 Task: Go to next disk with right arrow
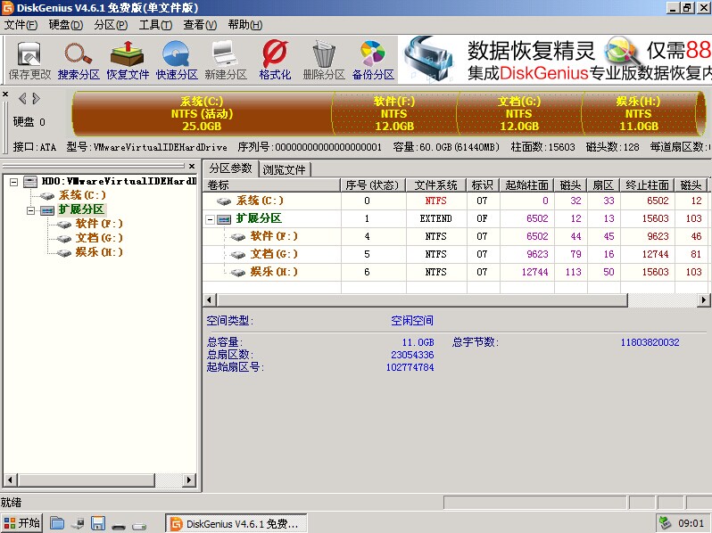(37, 98)
